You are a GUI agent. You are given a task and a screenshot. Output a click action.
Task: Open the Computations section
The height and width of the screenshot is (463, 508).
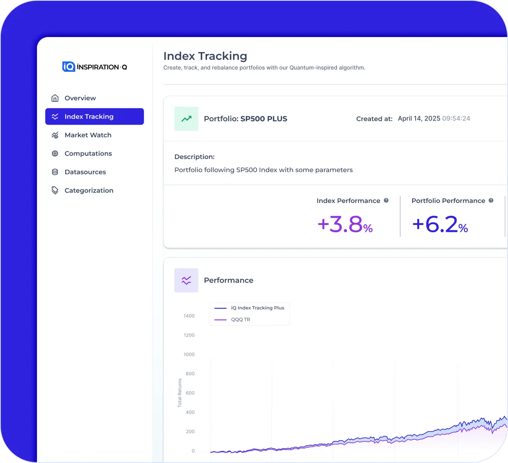pyautogui.click(x=88, y=153)
